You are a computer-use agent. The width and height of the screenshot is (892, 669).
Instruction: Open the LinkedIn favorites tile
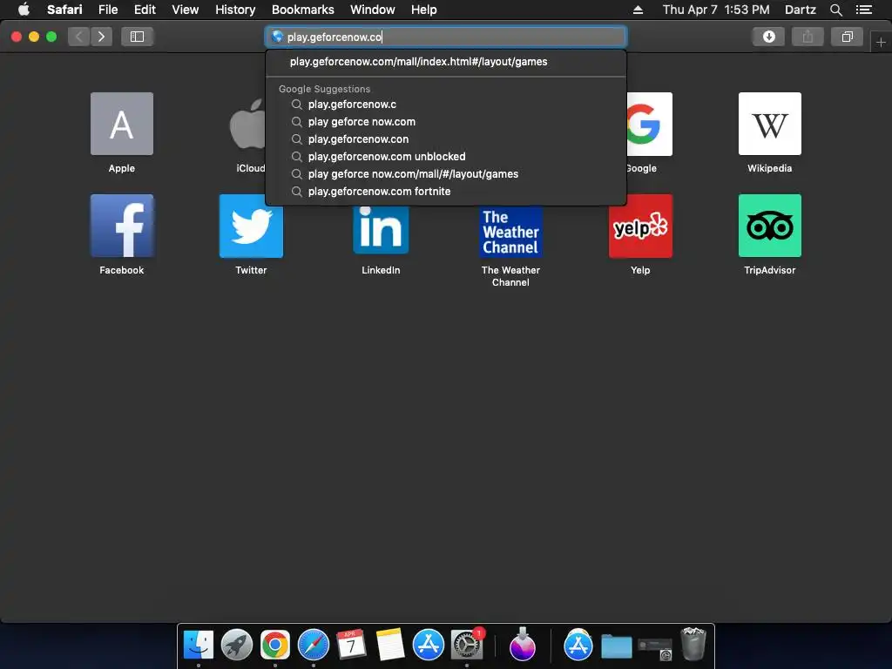coord(381,230)
